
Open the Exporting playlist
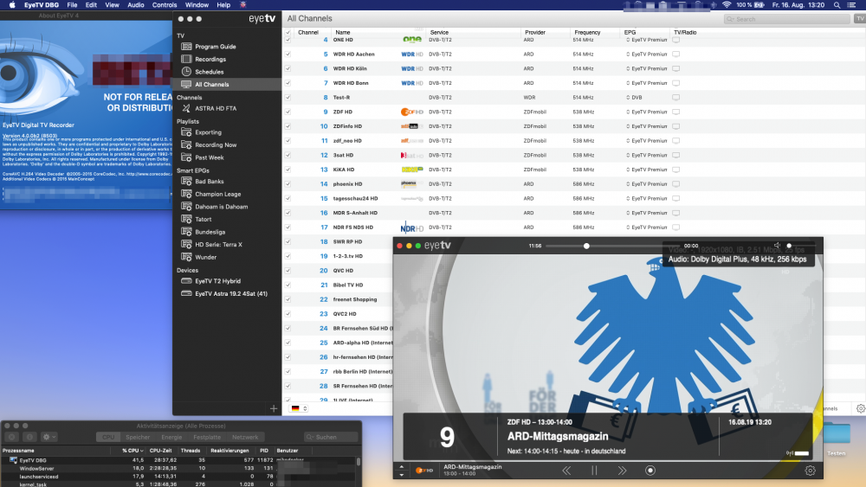click(208, 133)
